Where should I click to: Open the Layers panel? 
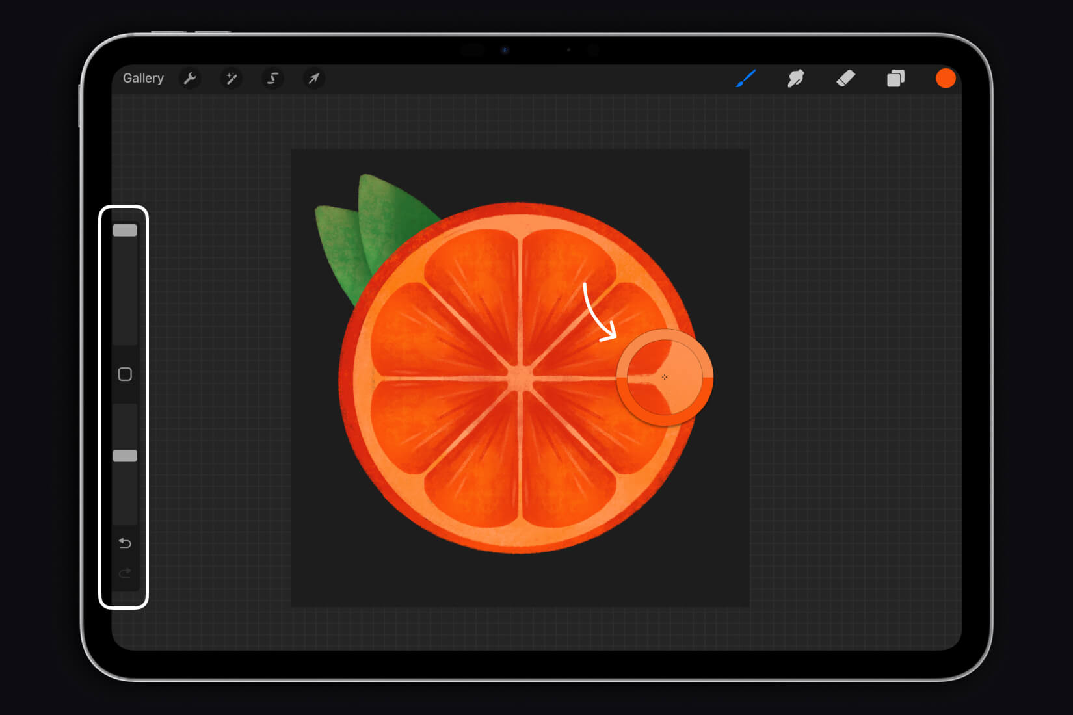(895, 79)
